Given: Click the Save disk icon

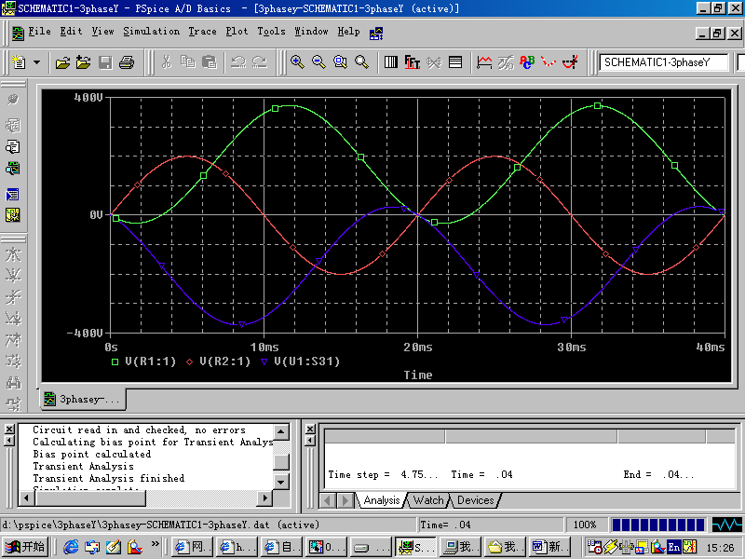Looking at the screenshot, I should [105, 62].
